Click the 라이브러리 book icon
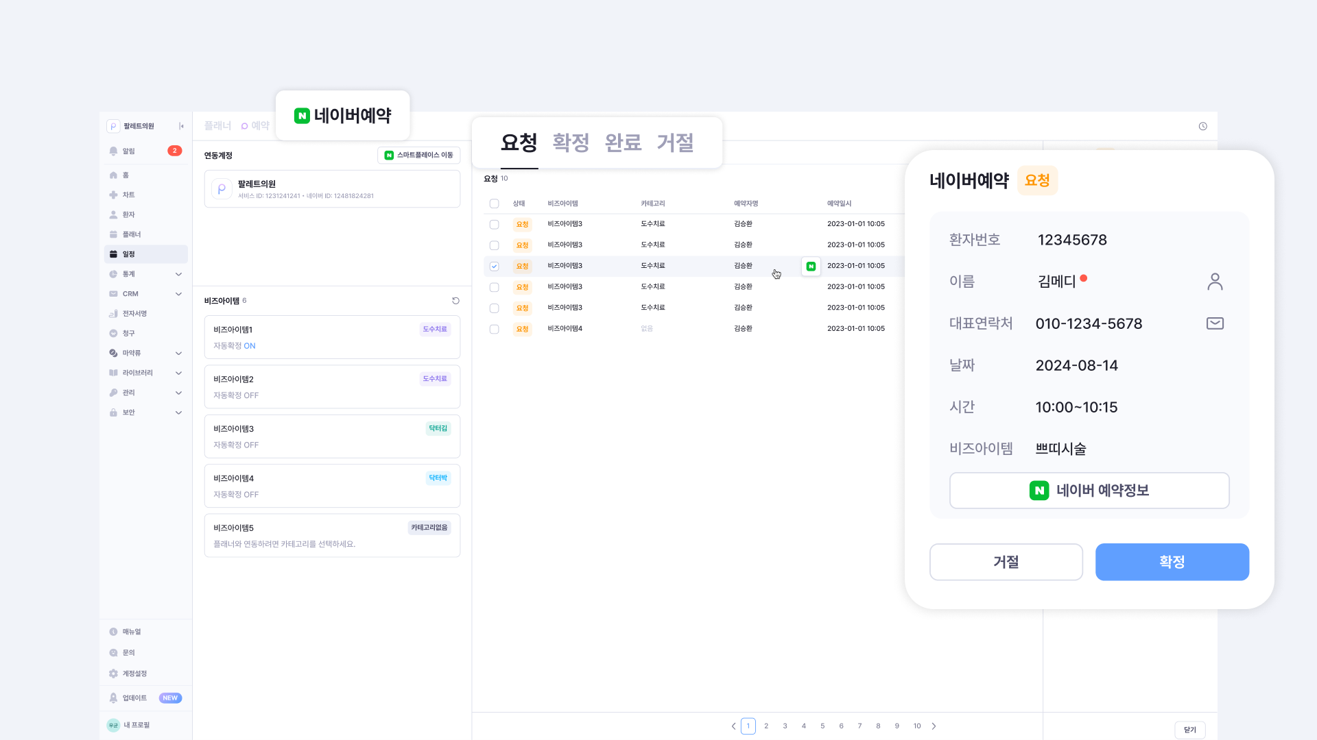Image resolution: width=1317 pixels, height=740 pixels. coord(113,373)
